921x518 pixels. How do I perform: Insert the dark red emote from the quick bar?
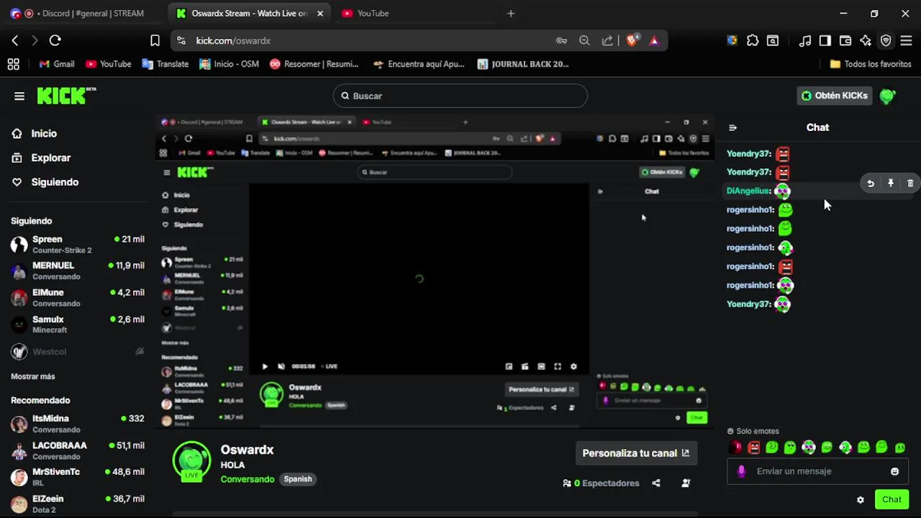[735, 447]
